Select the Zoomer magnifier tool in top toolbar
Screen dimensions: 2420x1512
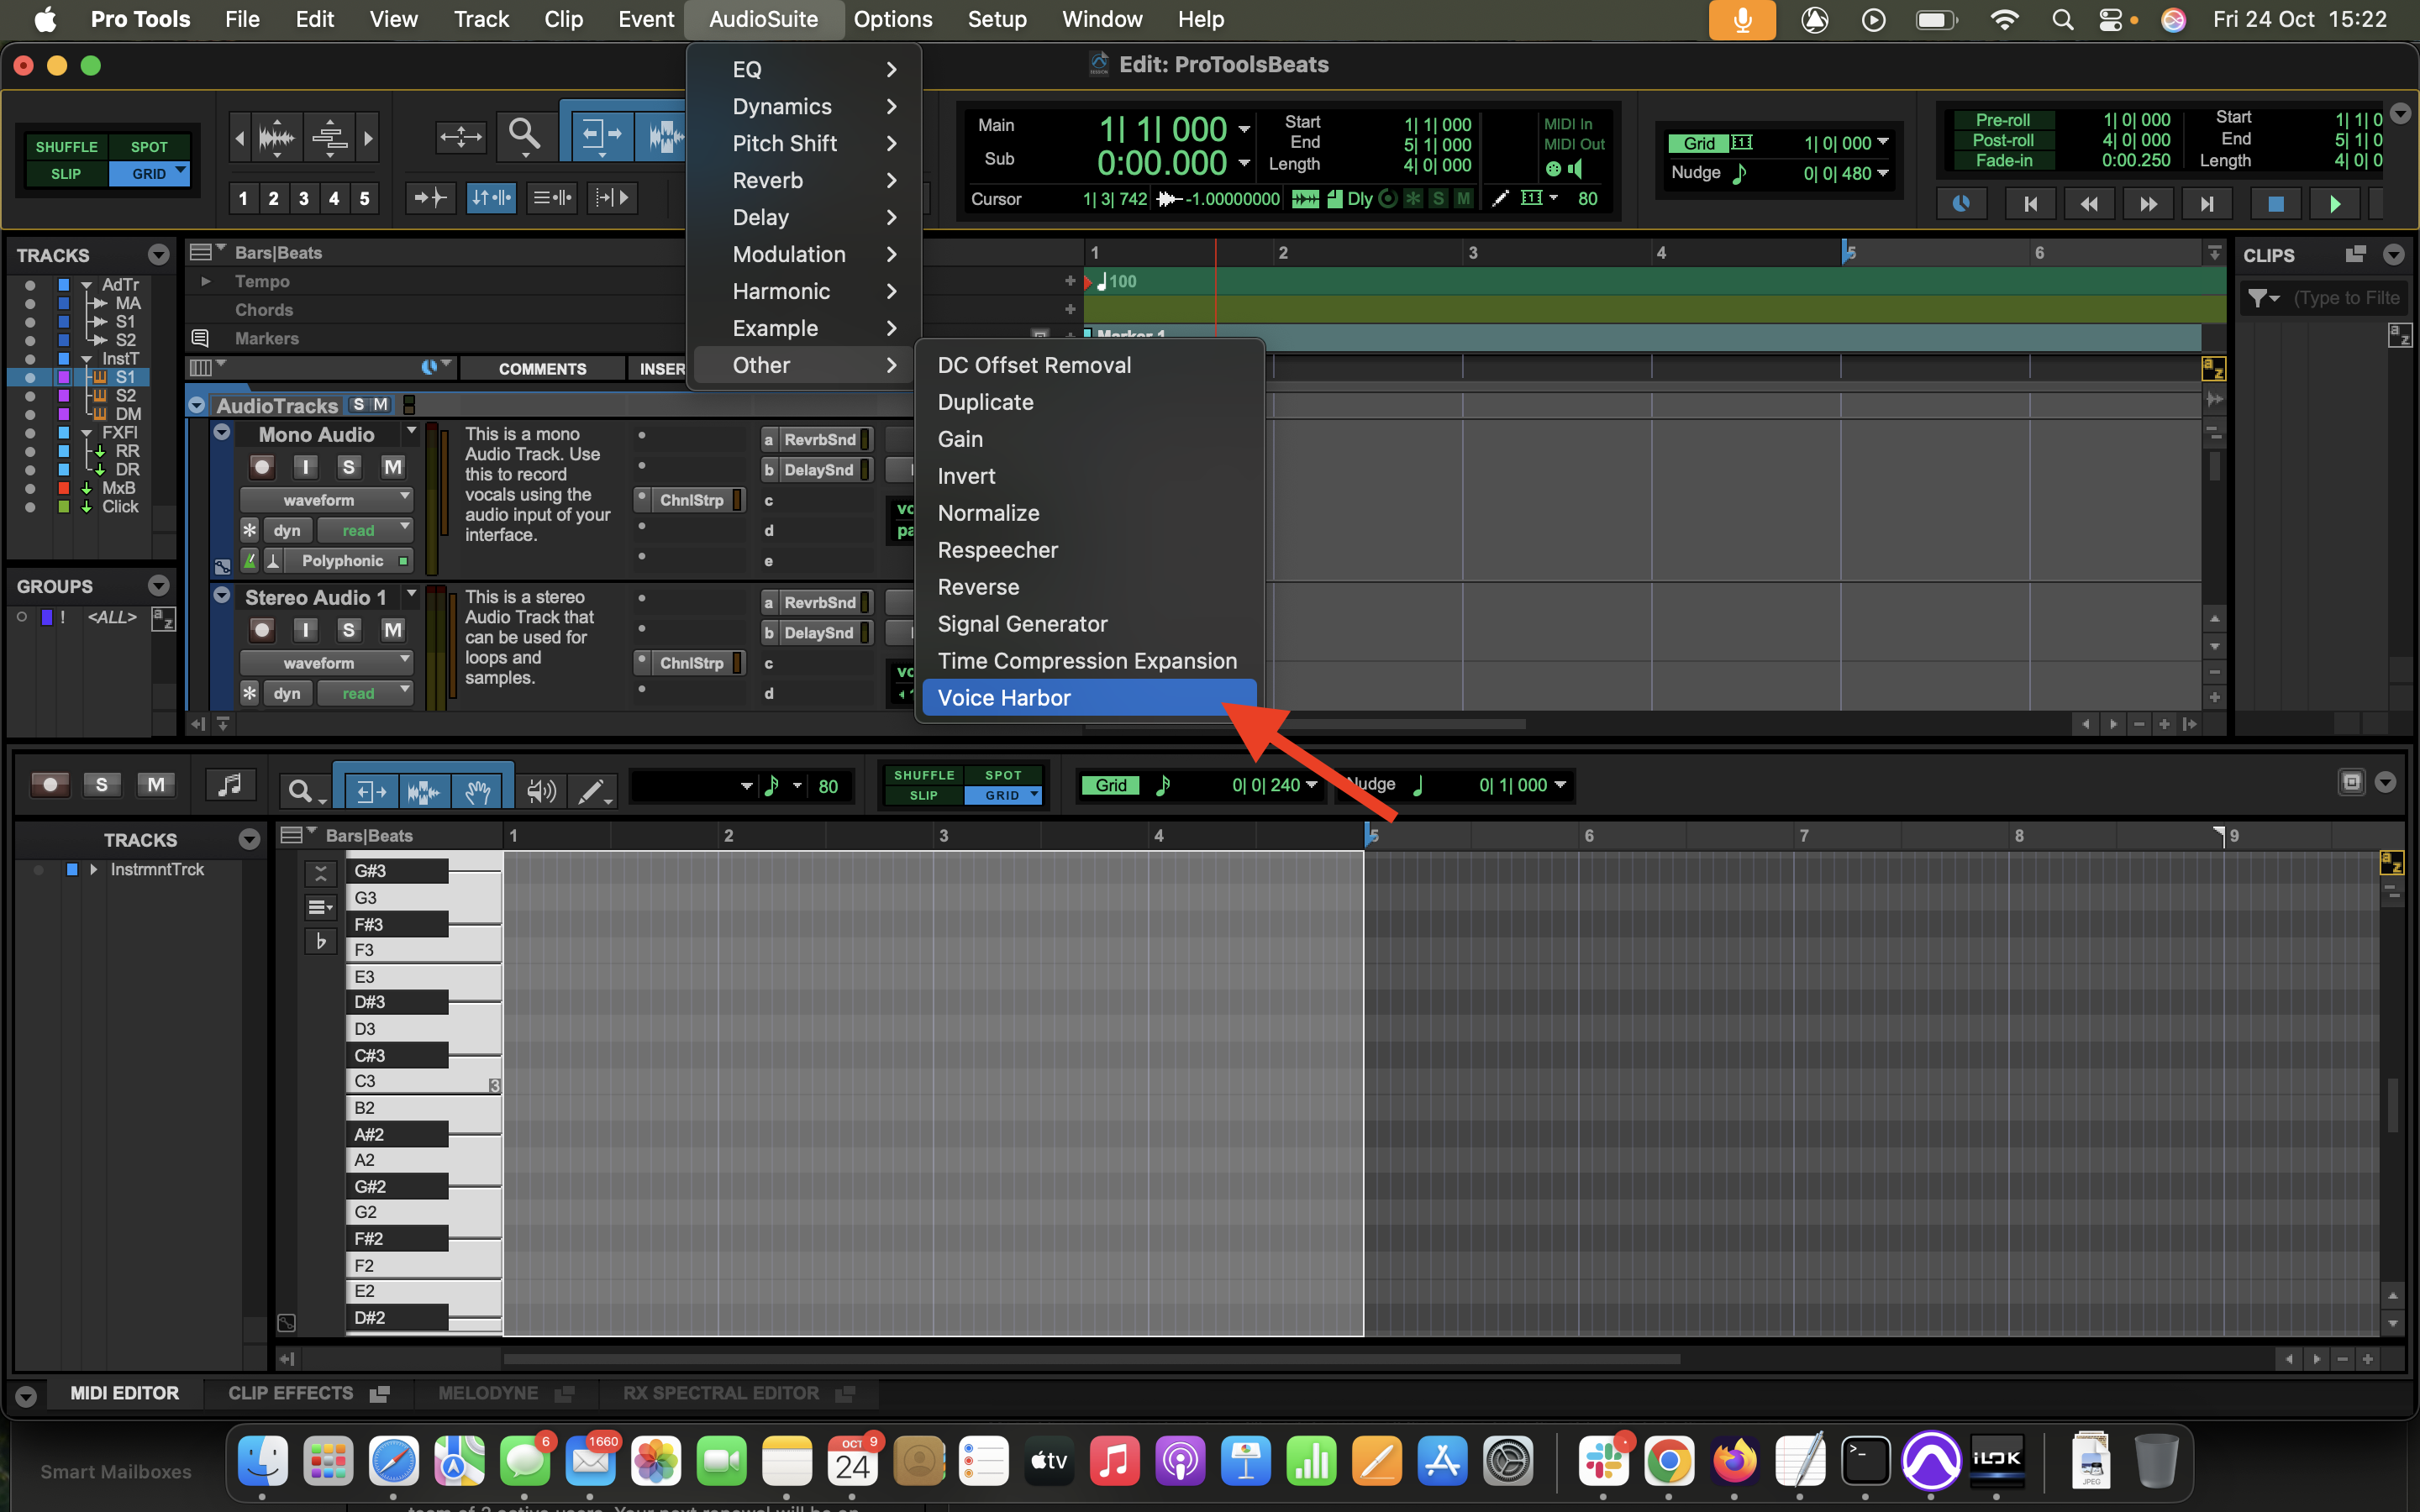tap(524, 136)
